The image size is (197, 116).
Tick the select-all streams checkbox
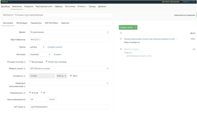click(x=121, y=33)
